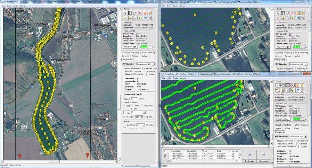Select the route path tool in left window
The image size is (312, 168).
[x=125, y=18]
